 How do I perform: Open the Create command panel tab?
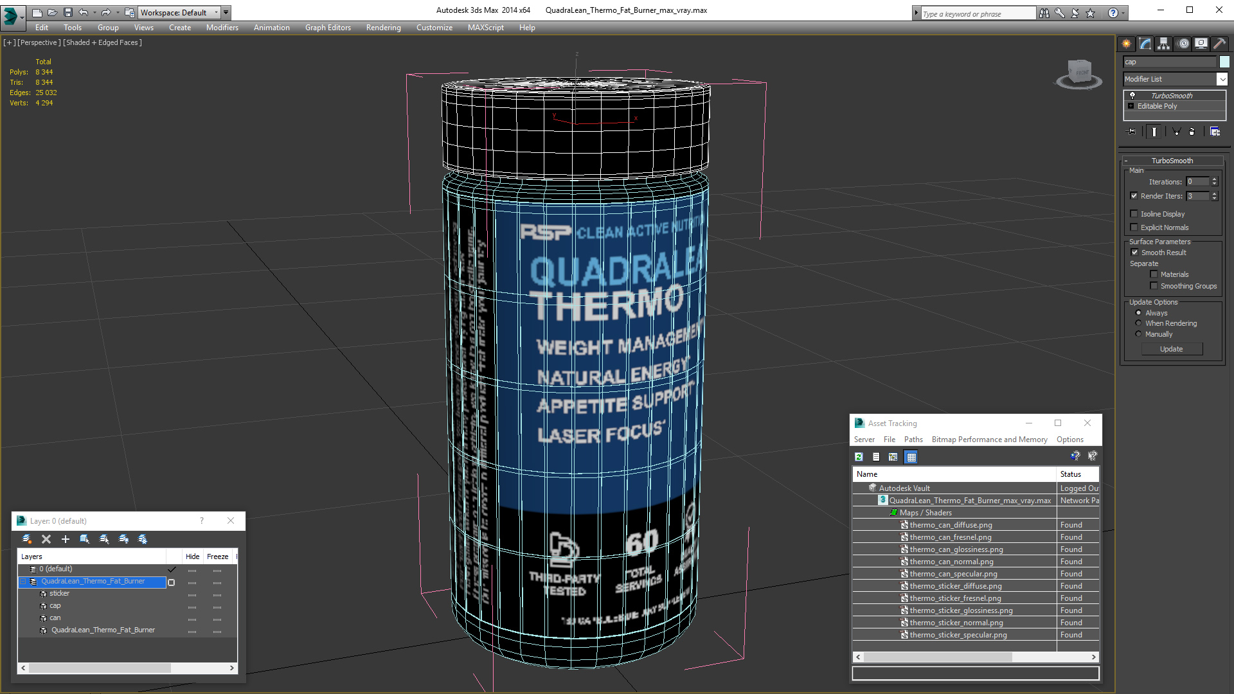coord(1127,44)
